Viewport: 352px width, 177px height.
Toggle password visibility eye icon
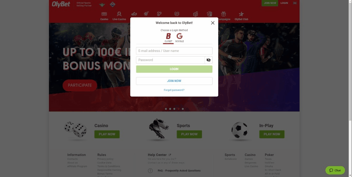click(x=208, y=60)
